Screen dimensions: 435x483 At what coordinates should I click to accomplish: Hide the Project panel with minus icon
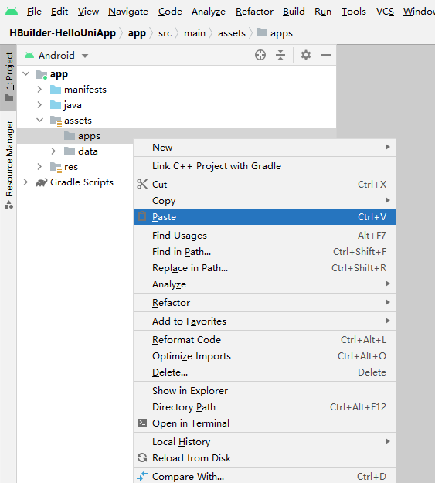click(x=325, y=55)
